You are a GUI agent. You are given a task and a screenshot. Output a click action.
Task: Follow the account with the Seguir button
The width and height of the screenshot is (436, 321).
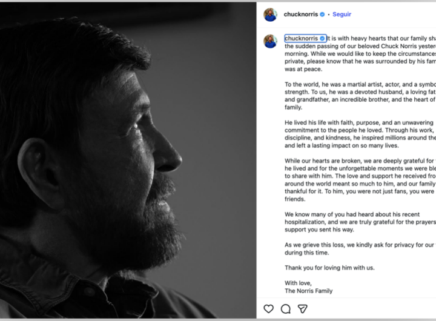(x=342, y=14)
